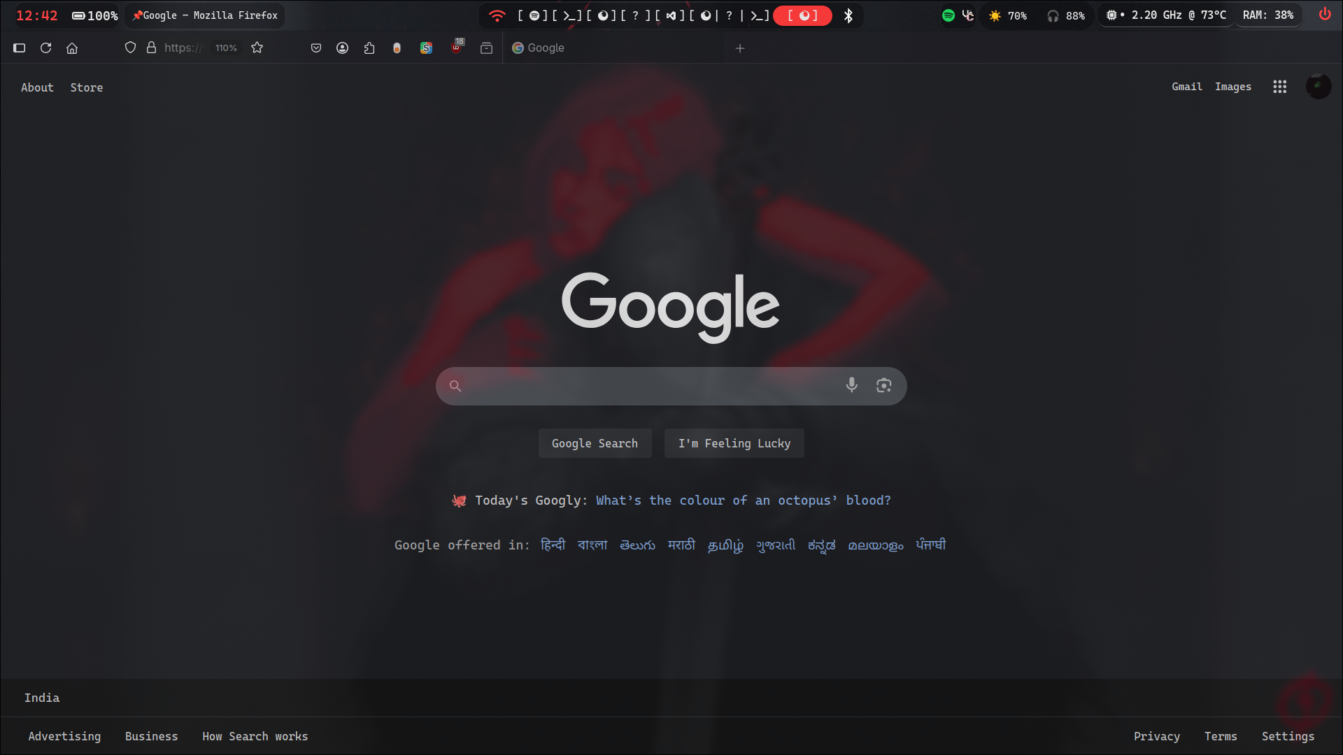Open the red power menu button
The image size is (1343, 755).
[1325, 14]
